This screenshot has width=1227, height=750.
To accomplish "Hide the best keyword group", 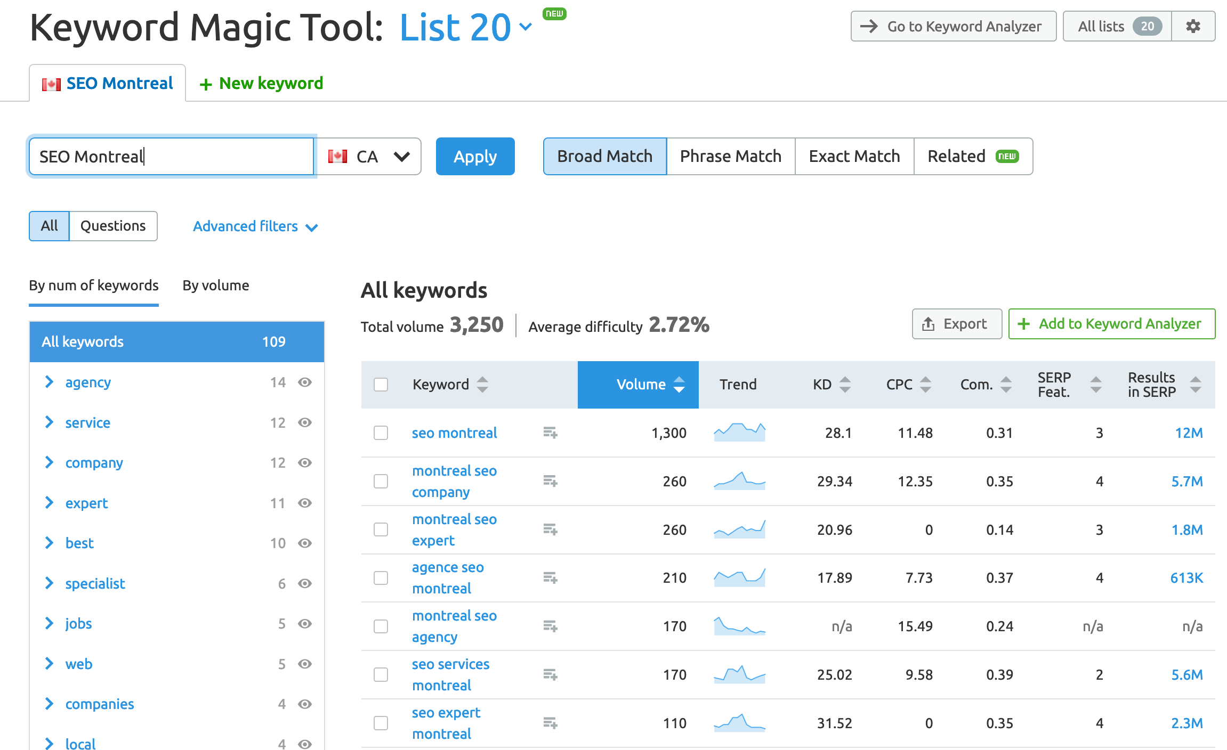I will pos(305,543).
